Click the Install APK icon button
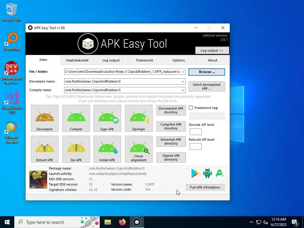The height and width of the screenshot is (228, 304). pos(107,149)
